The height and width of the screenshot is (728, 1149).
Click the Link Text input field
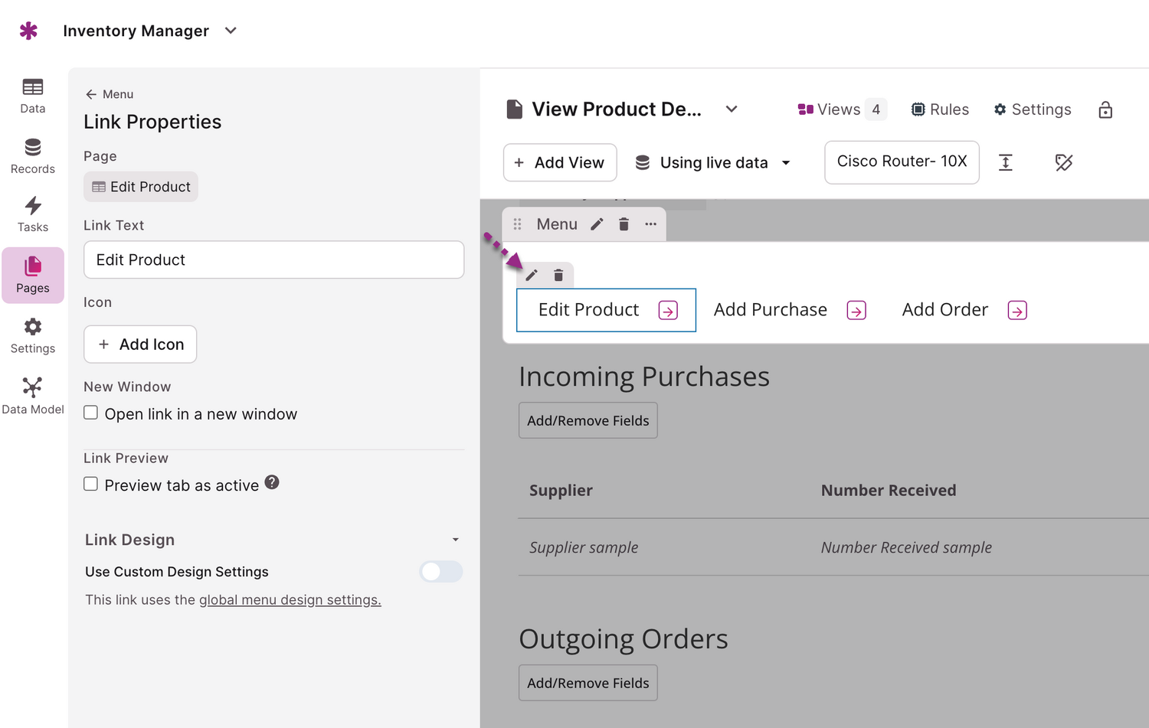273,260
